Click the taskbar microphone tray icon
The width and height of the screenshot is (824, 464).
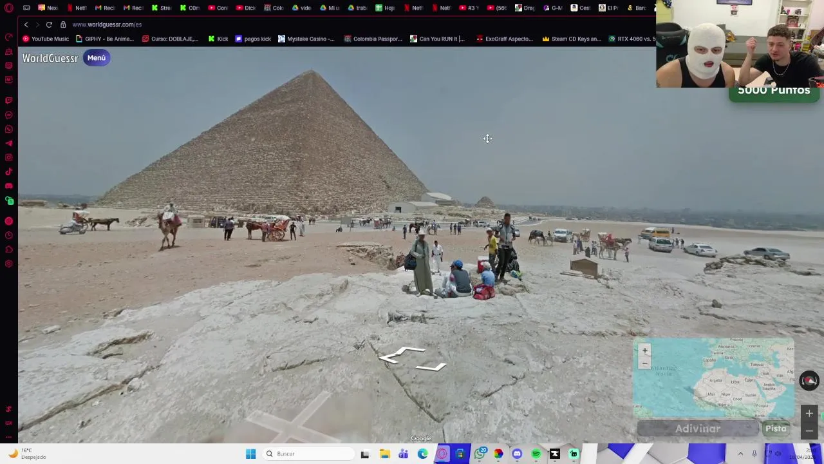(x=754, y=454)
